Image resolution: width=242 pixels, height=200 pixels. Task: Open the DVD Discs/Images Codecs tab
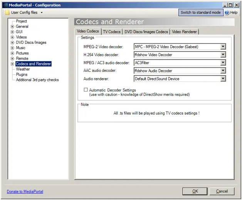tap(146, 32)
